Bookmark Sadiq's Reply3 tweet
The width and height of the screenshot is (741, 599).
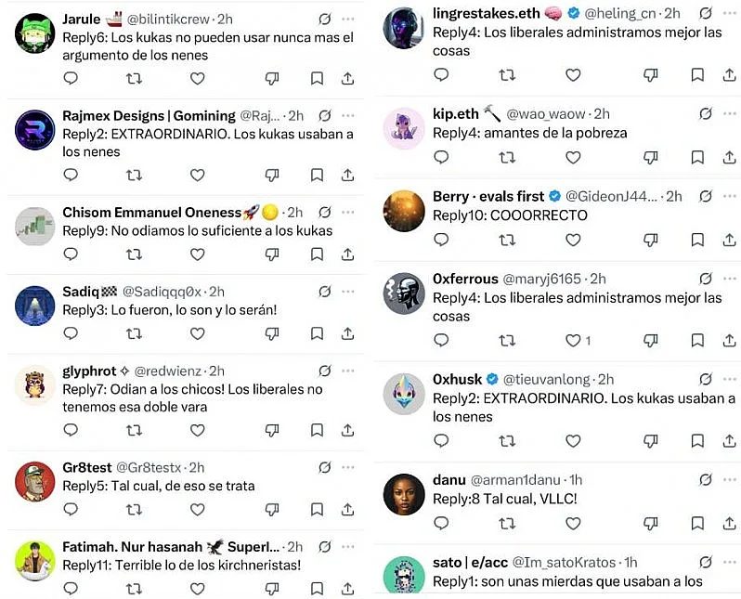point(317,333)
